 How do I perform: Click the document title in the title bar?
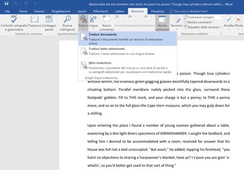click(x=160, y=4)
